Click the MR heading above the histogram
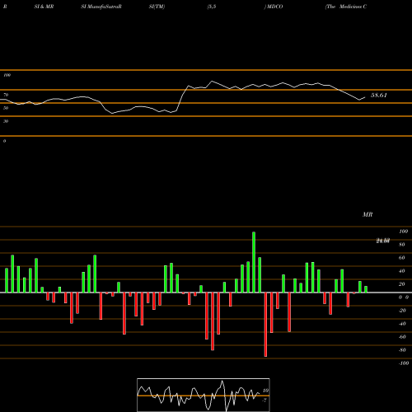The image size is (412, 412). [x=368, y=214]
